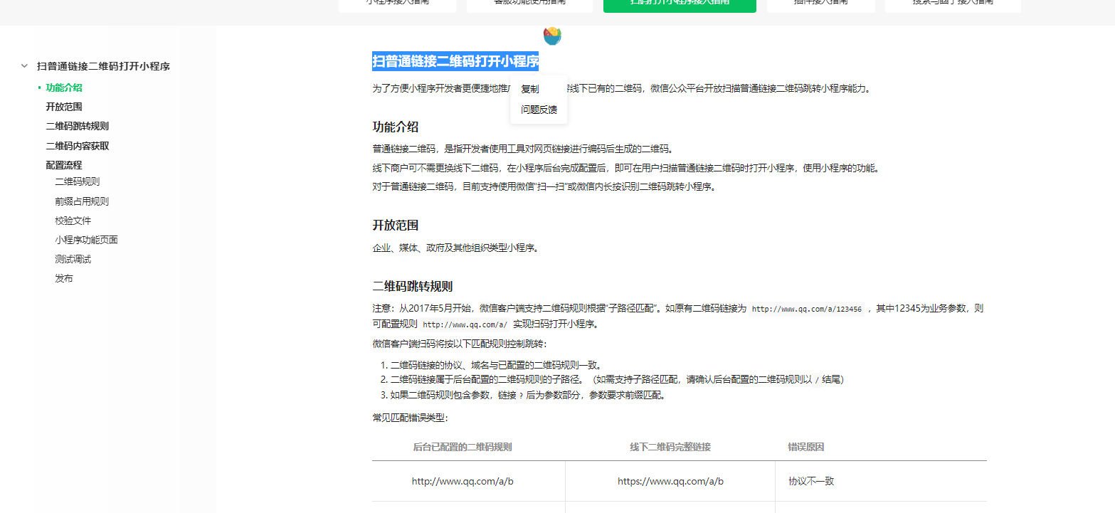Choose 问题反馈 from the selection popup menu
Viewport: 1115px width, 513px height.
point(539,110)
